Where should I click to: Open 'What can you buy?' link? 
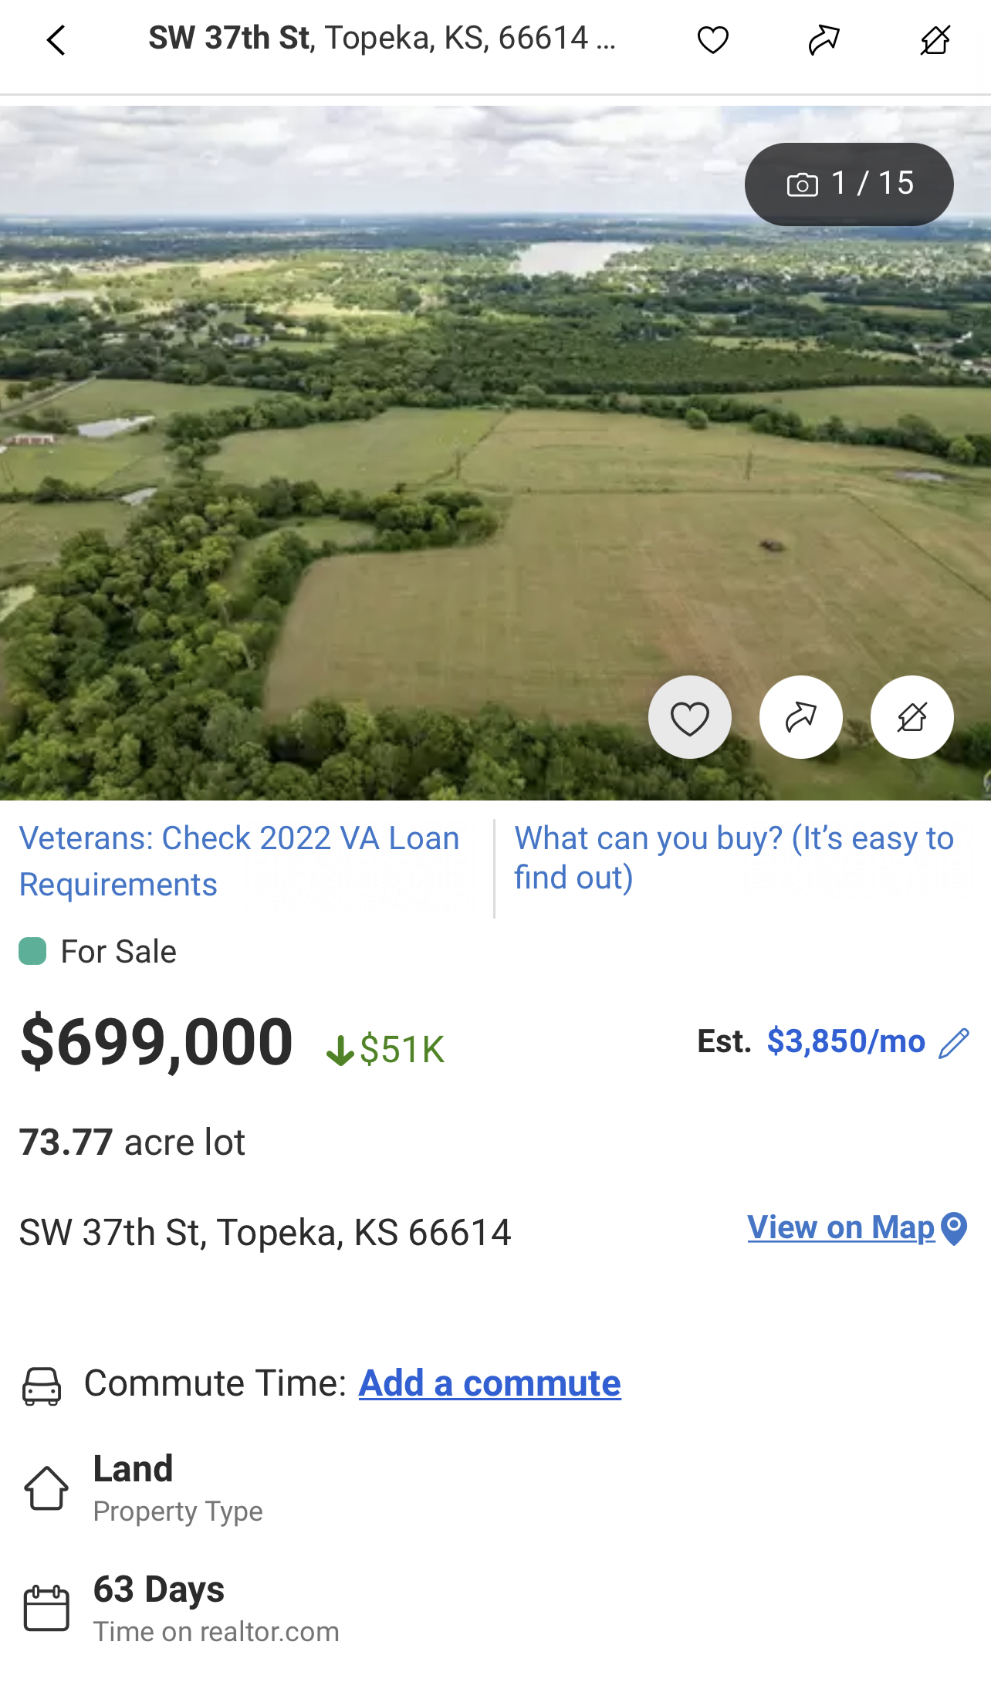pos(733,858)
